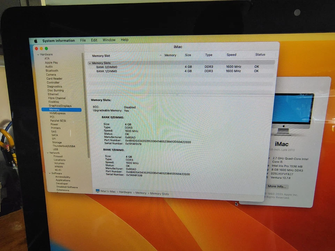Collapse the Hardware section
This screenshot has height=251, width=335.
coord(39,54)
